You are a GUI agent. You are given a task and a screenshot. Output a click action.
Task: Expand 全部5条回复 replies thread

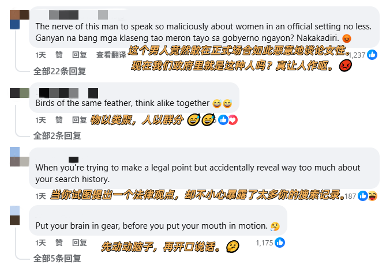[x=57, y=258]
